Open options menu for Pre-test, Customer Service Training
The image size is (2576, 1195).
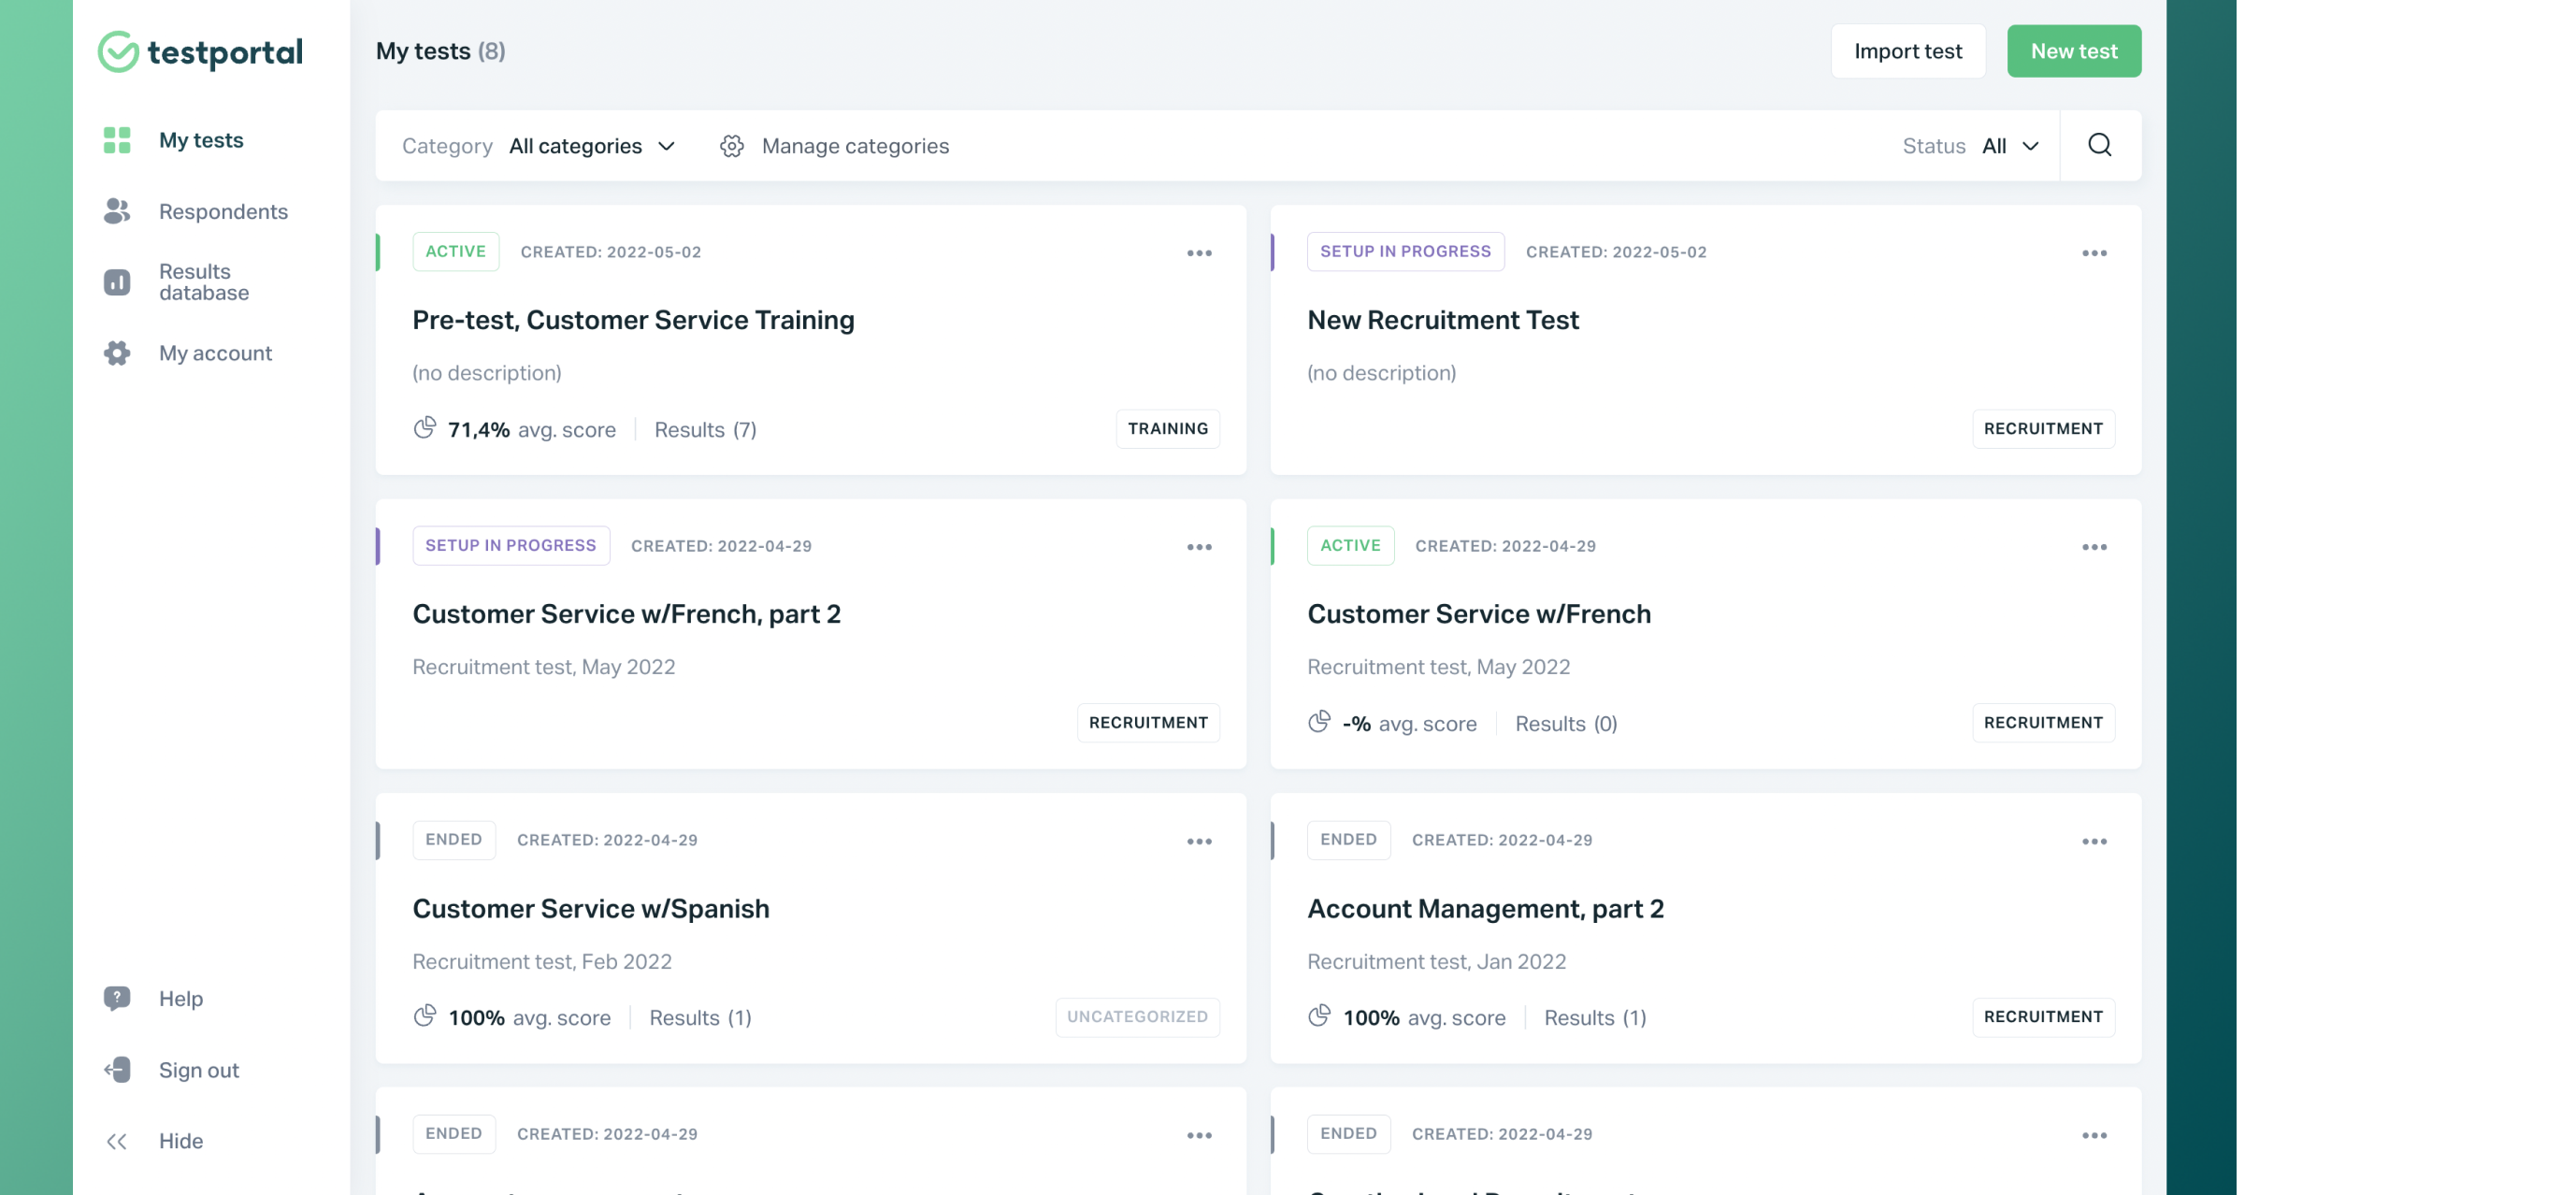click(x=1199, y=252)
